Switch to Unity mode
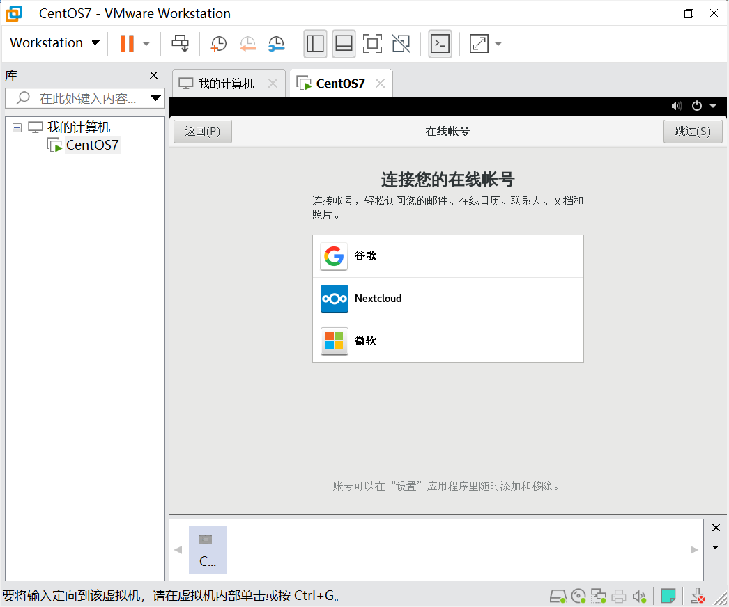 coord(401,44)
